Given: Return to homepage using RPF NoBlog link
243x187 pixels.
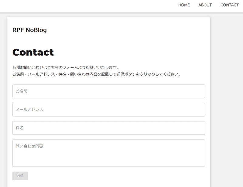Looking at the screenshot, I should [29, 30].
